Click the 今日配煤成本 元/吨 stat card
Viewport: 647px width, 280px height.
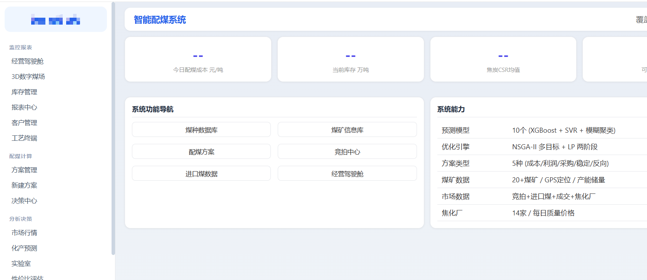point(198,59)
